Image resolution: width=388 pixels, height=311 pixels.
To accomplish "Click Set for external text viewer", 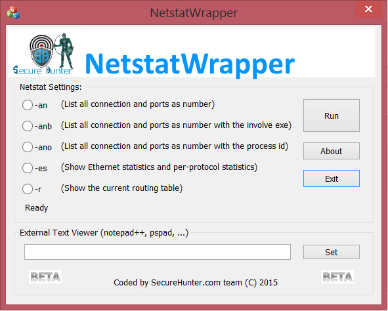I will pyautogui.click(x=332, y=252).
